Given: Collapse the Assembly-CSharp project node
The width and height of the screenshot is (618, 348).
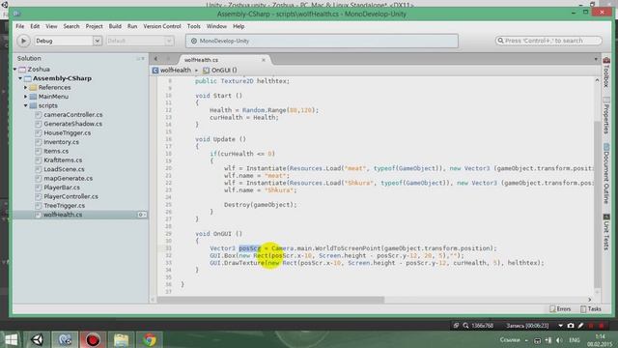Looking at the screenshot, I should [20, 78].
